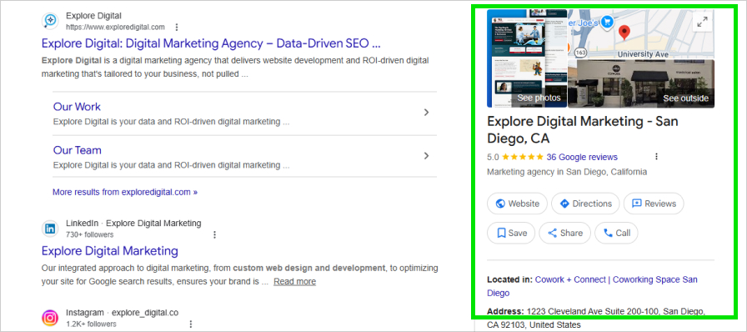Image resolution: width=747 pixels, height=332 pixels.
Task: Open Cowork + Connect coworking space link
Action: [592, 286]
